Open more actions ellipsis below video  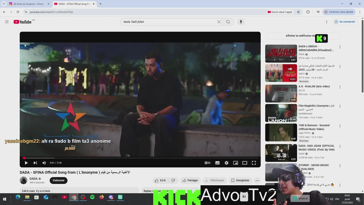(x=257, y=181)
